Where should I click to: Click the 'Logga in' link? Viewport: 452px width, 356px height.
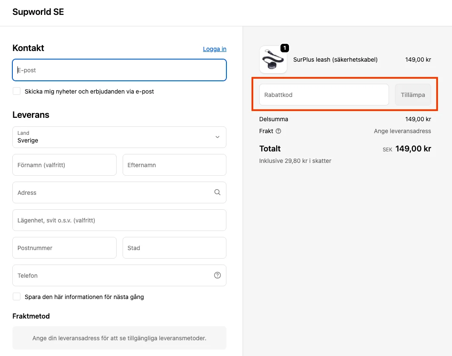pyautogui.click(x=215, y=49)
